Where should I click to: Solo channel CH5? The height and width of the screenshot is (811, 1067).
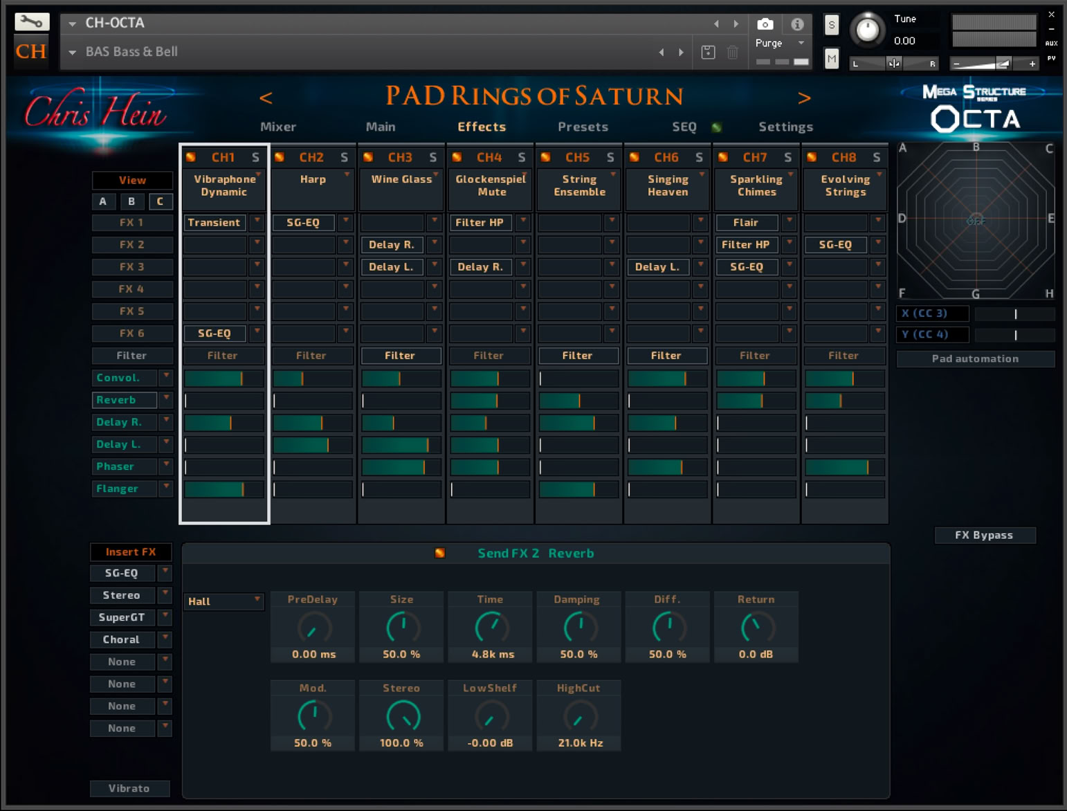tap(610, 157)
